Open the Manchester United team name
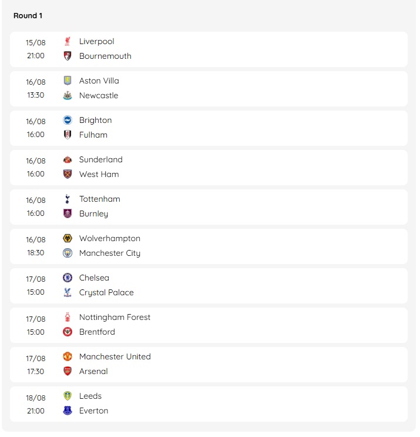420x437 pixels. 115,357
